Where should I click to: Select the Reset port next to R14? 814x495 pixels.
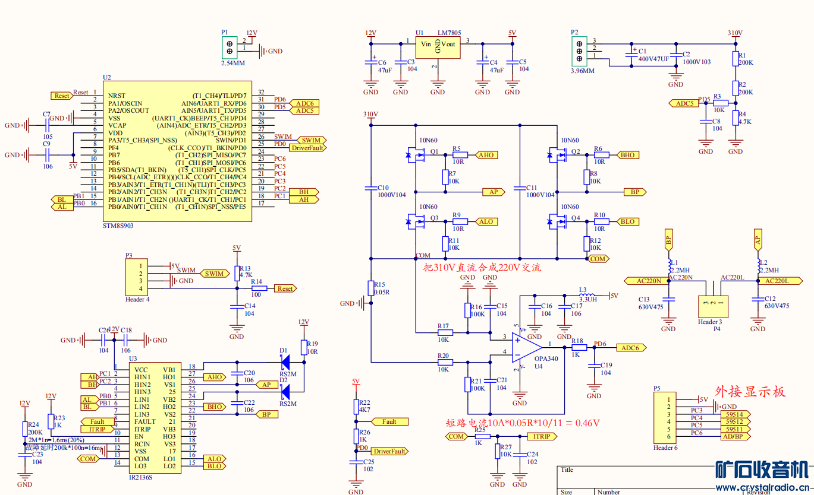[x=285, y=288]
